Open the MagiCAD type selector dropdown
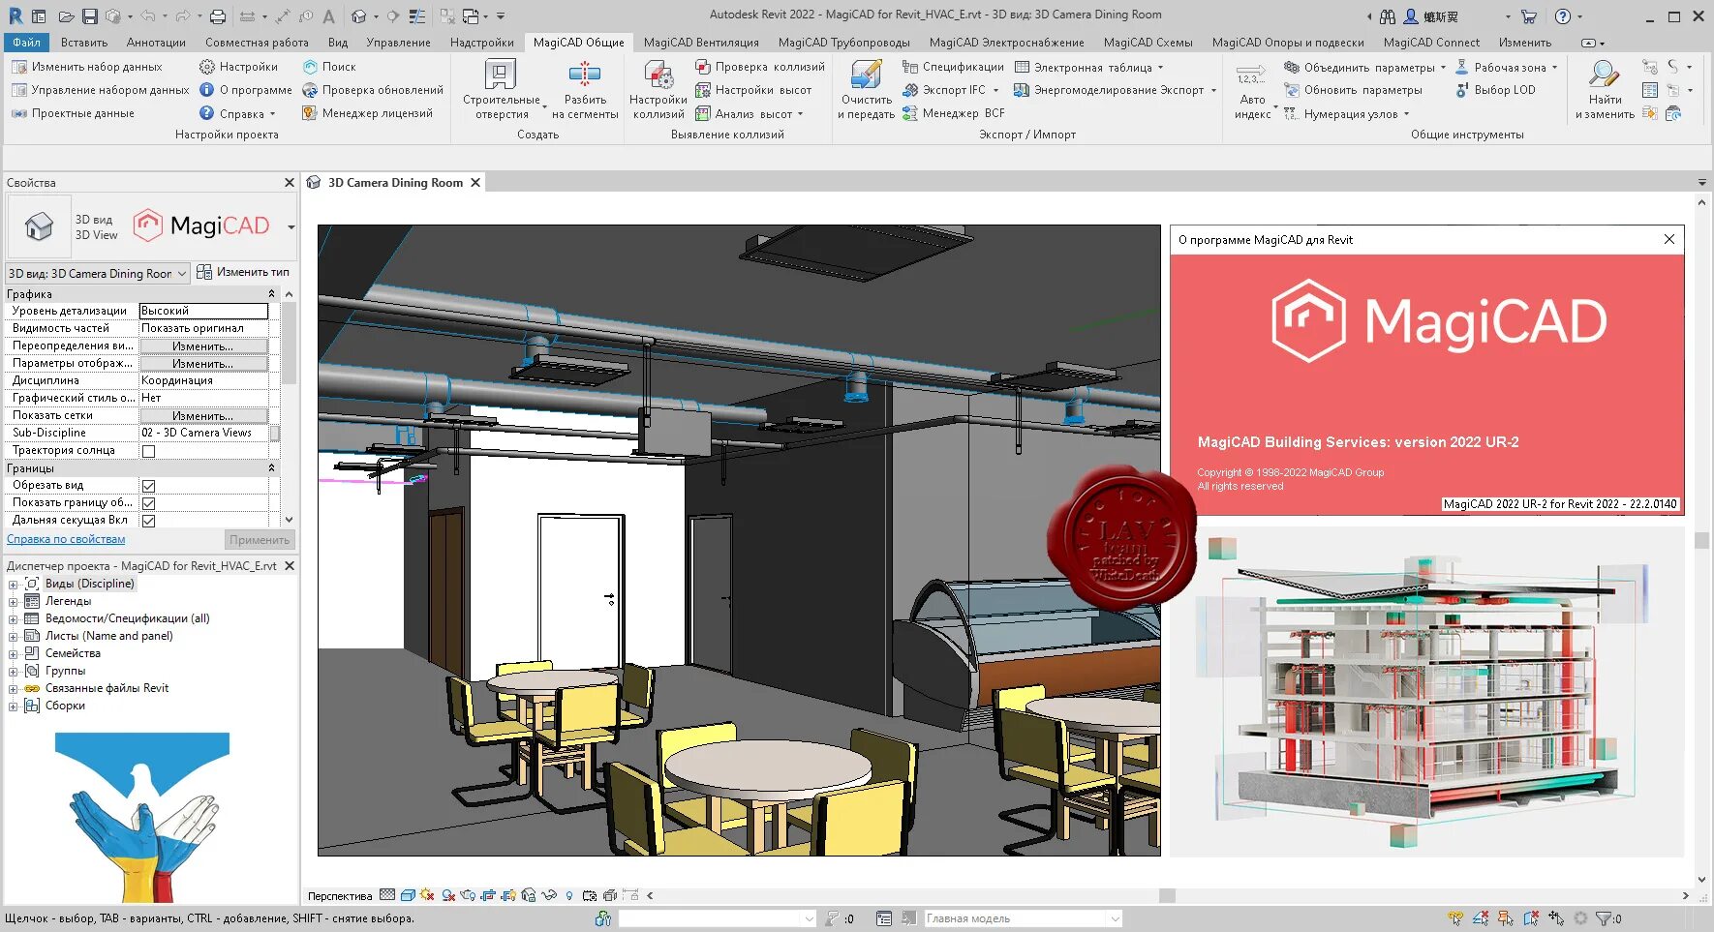This screenshot has width=1714, height=932. point(291,226)
